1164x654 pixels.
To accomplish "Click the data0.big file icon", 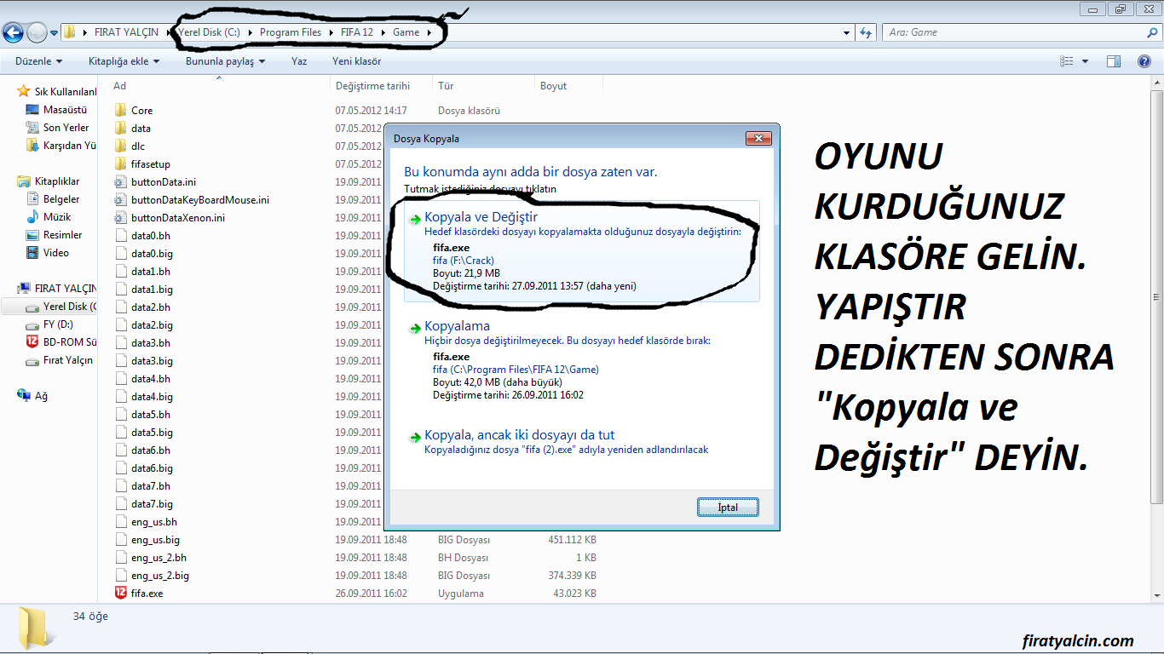I will pos(120,253).
